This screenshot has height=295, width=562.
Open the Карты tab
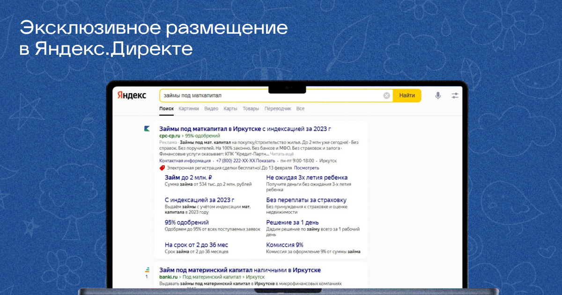coord(230,109)
